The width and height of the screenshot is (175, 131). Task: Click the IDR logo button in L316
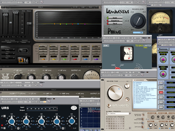(x=23, y=51)
